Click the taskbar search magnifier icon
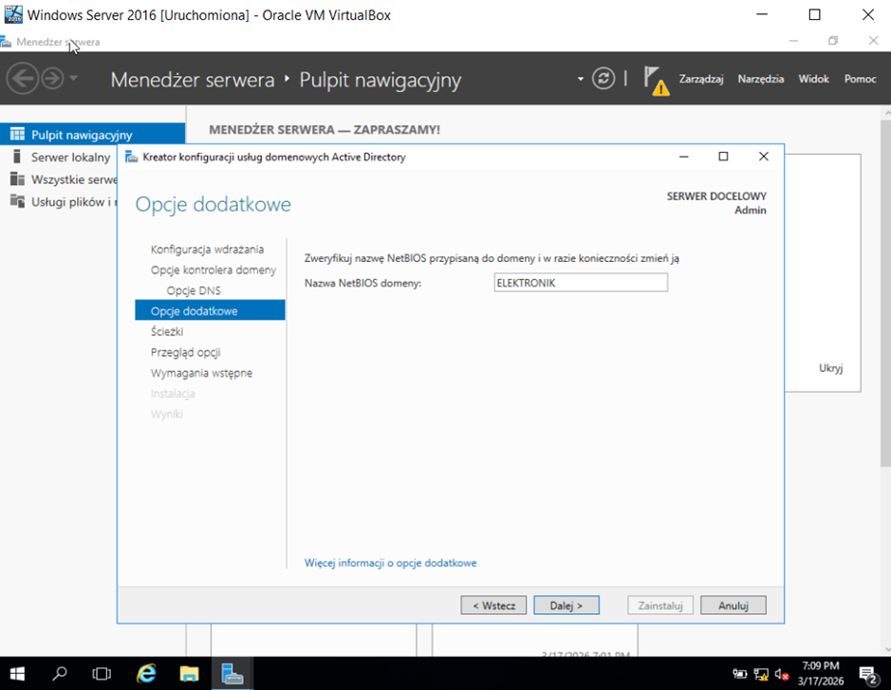 coord(61,674)
